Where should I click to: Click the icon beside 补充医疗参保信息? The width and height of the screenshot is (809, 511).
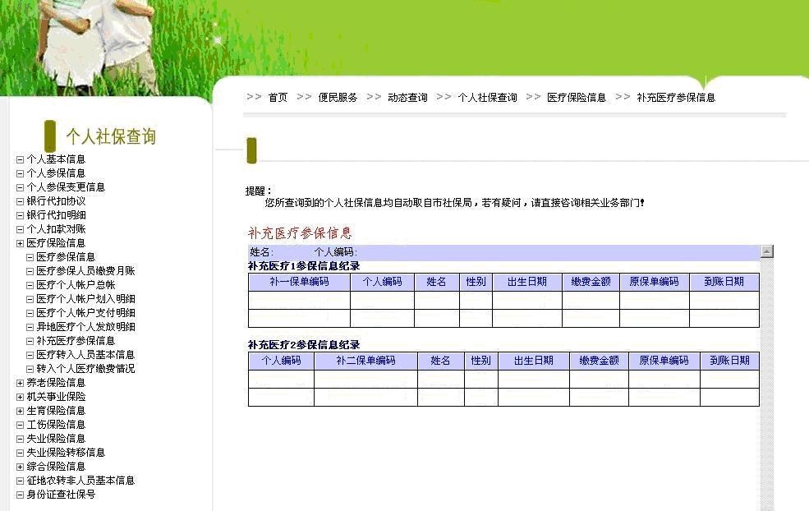click(x=30, y=341)
